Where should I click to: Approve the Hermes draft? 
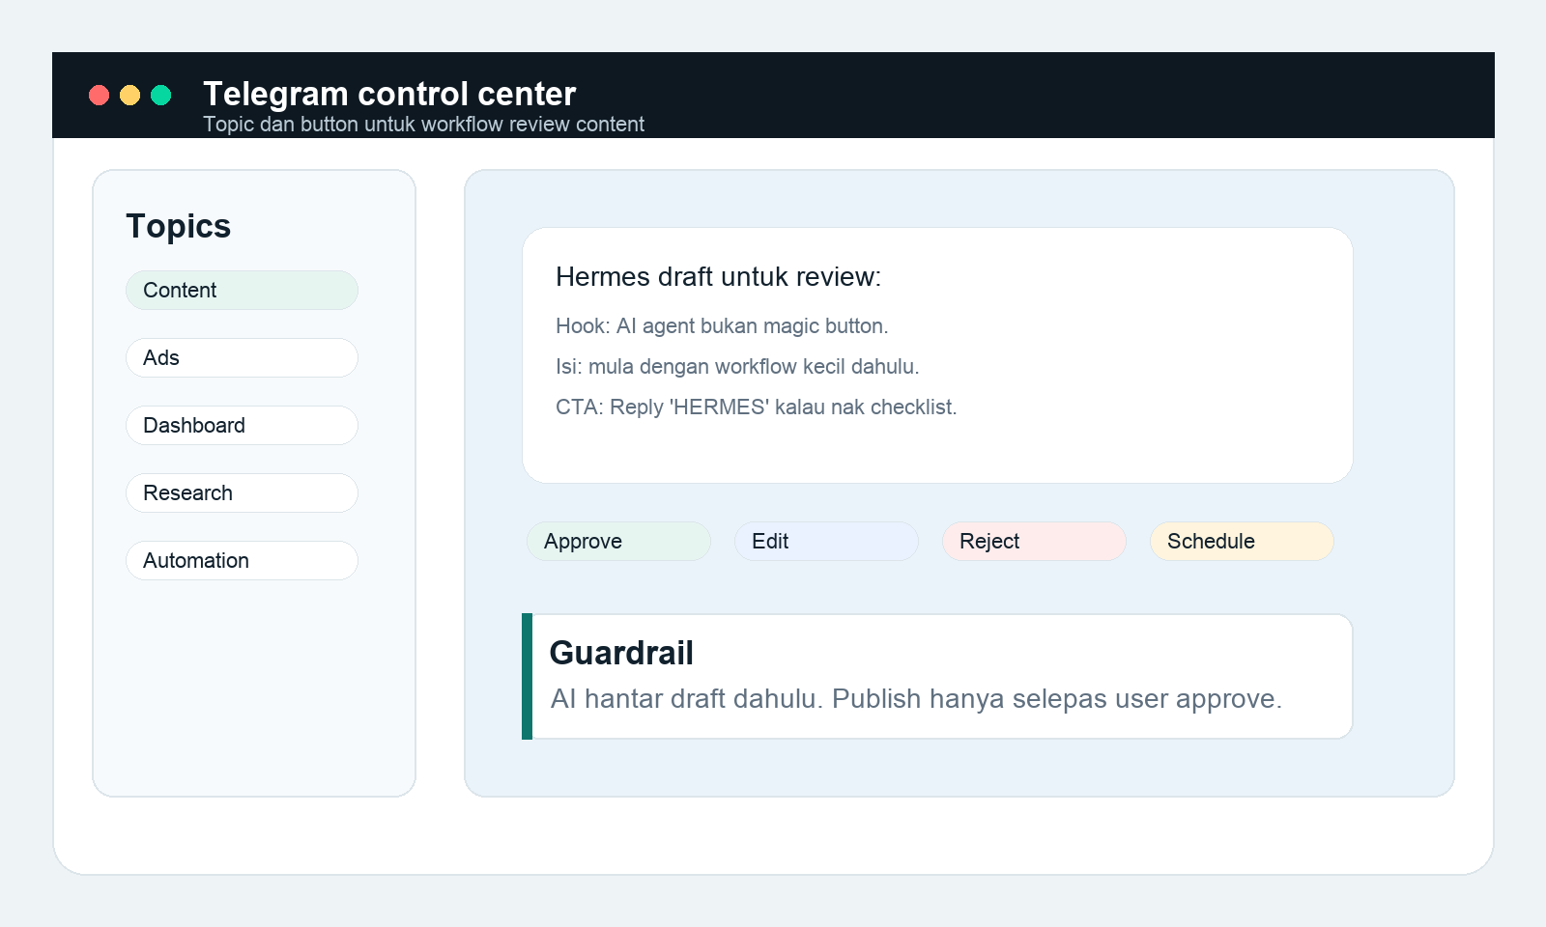tap(618, 541)
